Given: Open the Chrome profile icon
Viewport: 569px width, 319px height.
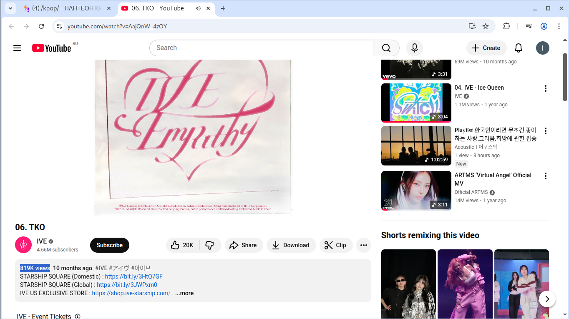Looking at the screenshot, I should (x=544, y=26).
